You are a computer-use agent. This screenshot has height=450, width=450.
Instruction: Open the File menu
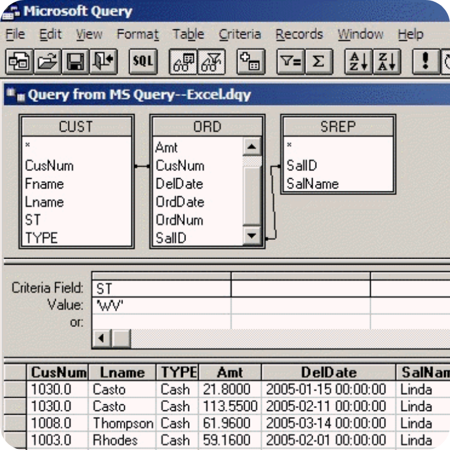[x=15, y=34]
